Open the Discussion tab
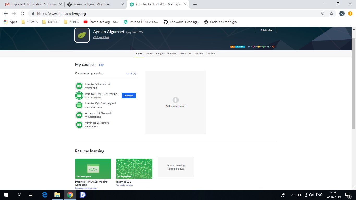Viewport: 356px width, 200px height. (x=186, y=54)
